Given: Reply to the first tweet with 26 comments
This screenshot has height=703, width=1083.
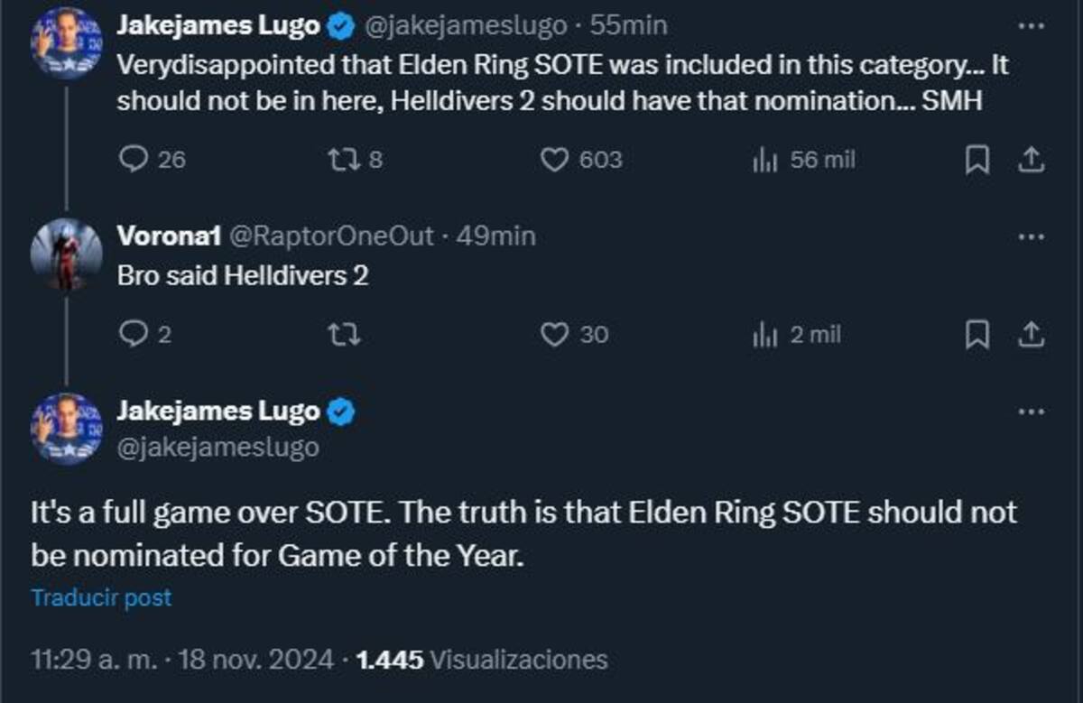Looking at the screenshot, I should click(152, 161).
